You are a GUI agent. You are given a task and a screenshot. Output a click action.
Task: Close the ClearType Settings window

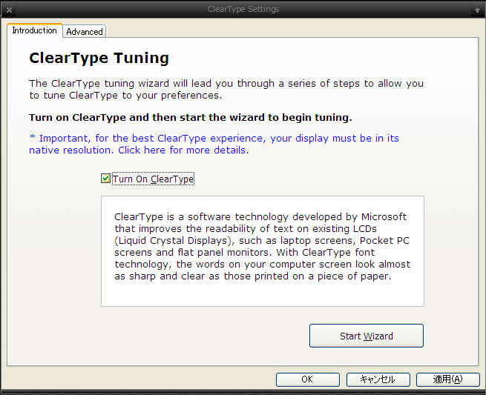[10, 10]
